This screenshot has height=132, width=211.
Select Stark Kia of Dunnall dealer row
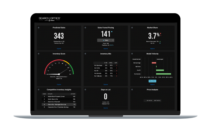tap(59, 102)
